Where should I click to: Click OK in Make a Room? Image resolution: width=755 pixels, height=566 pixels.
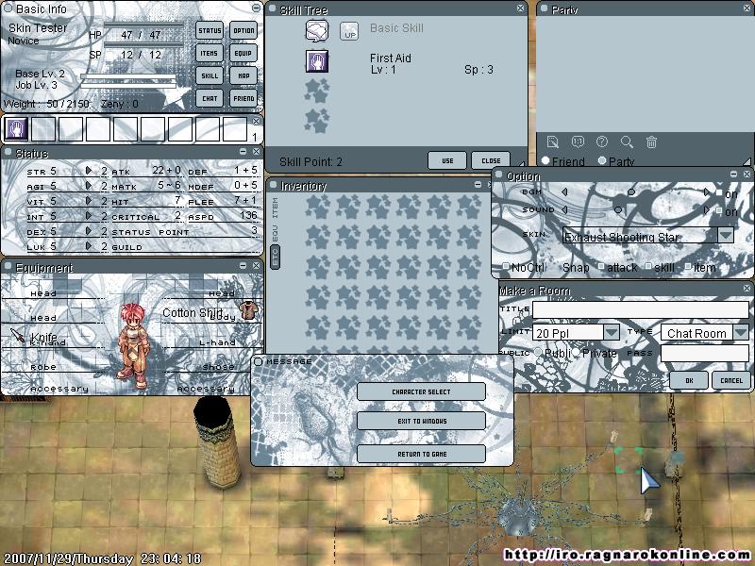(x=689, y=380)
